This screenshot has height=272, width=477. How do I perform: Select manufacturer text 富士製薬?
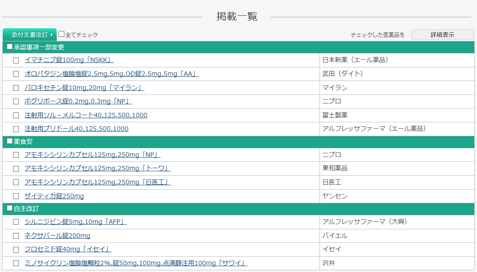pyautogui.click(x=335, y=115)
